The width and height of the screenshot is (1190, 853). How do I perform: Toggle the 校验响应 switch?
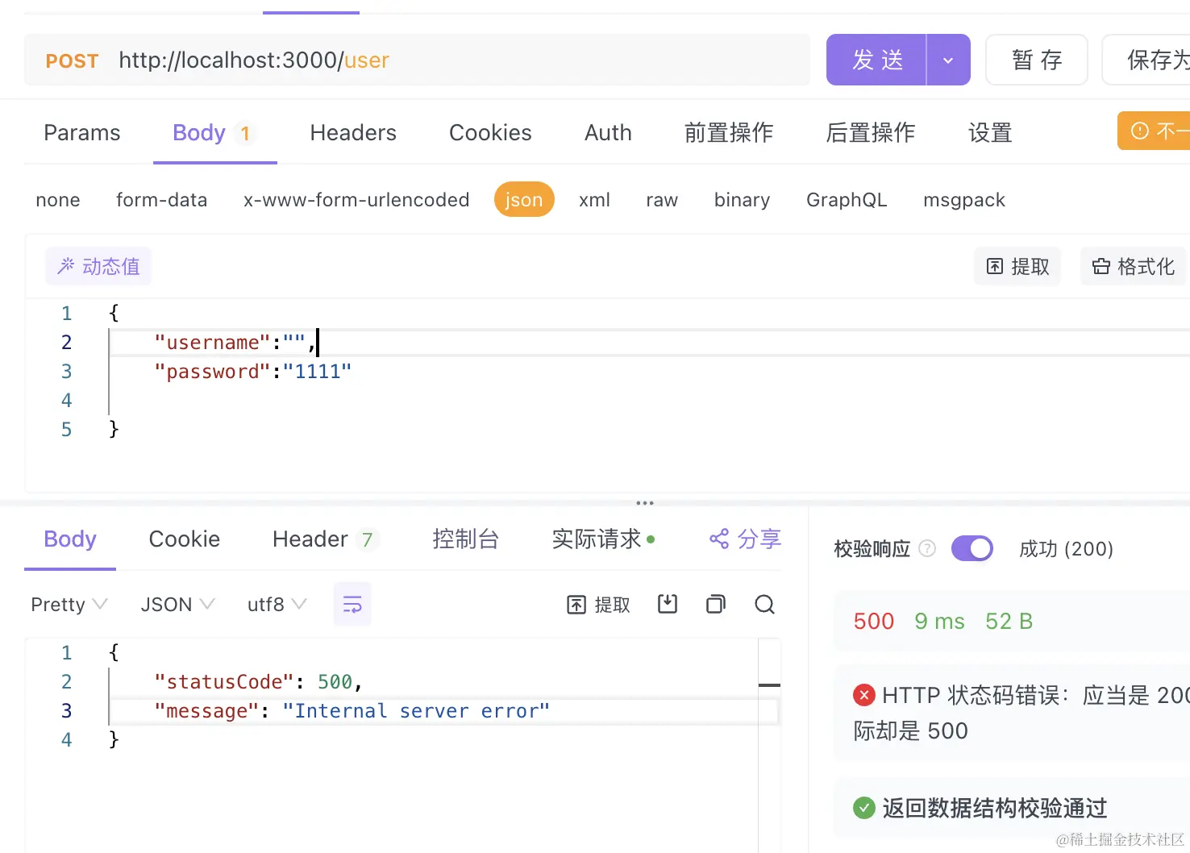(972, 548)
